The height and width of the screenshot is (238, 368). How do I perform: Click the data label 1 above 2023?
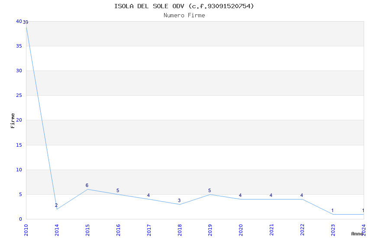332,210
